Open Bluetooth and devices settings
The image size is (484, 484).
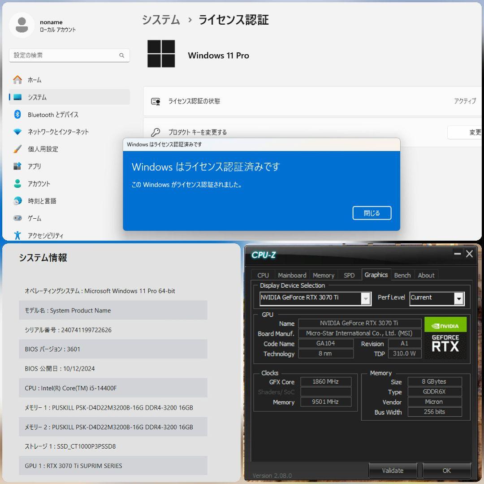[53, 115]
